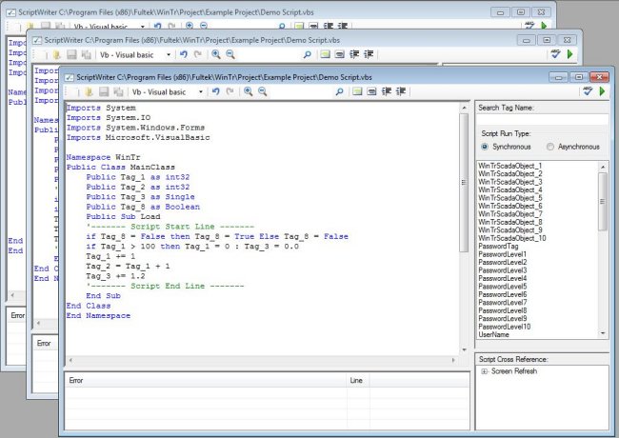Click Zoom Out magnifier in front window
The height and width of the screenshot is (438, 619).
click(262, 91)
